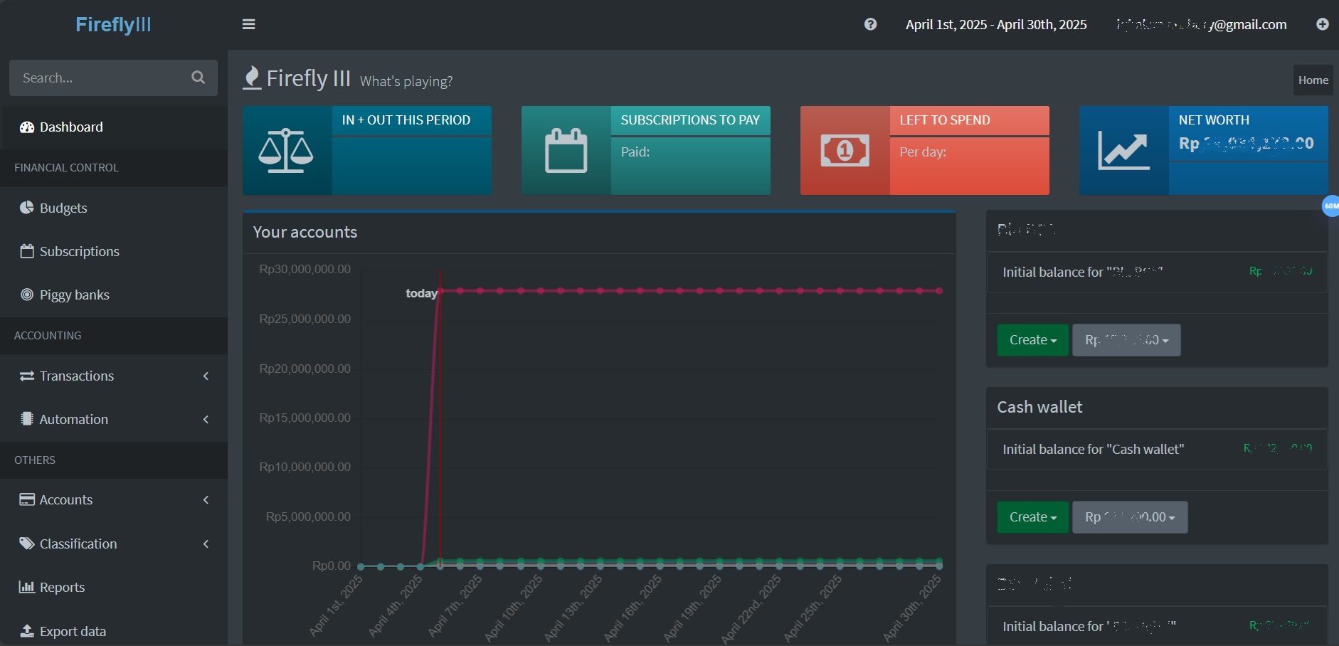Collapse the Automation submenu

pyautogui.click(x=205, y=419)
